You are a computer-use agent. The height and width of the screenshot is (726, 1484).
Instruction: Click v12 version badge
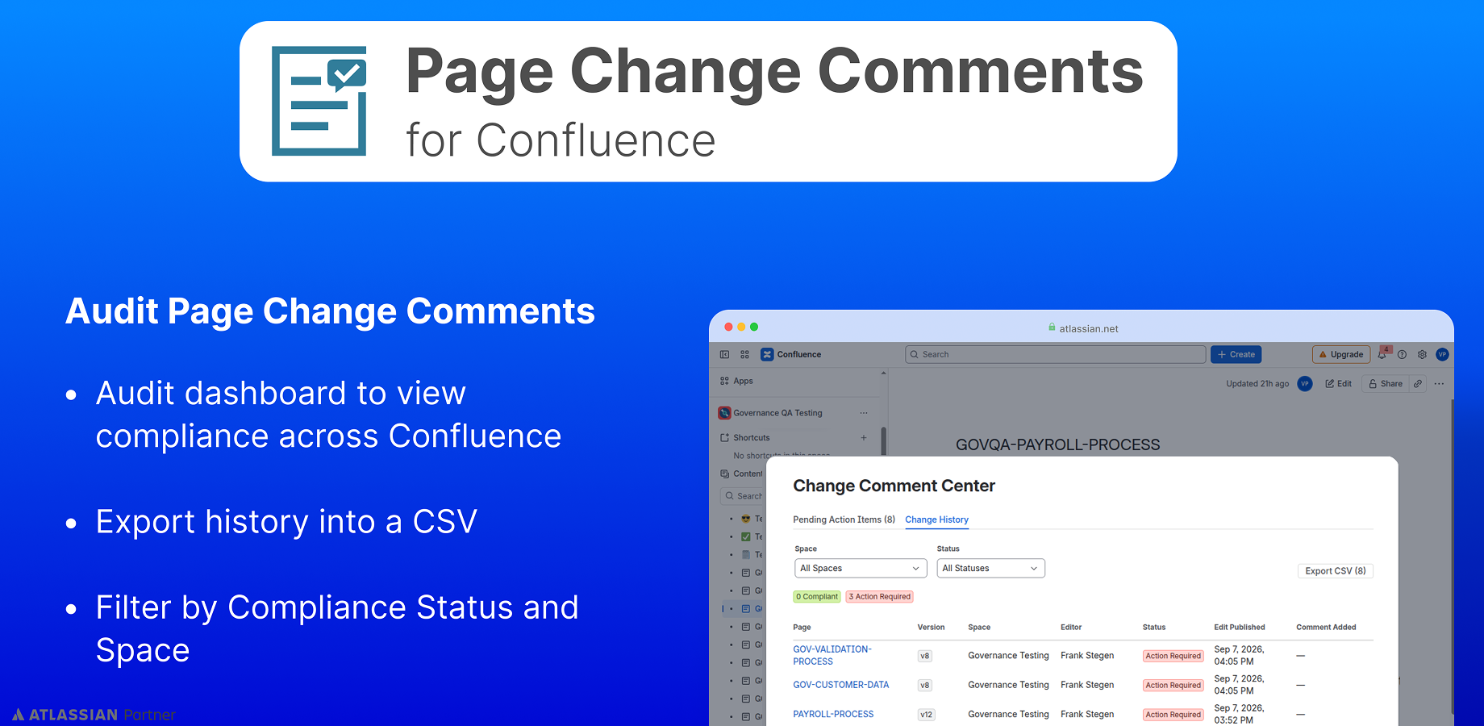point(927,715)
